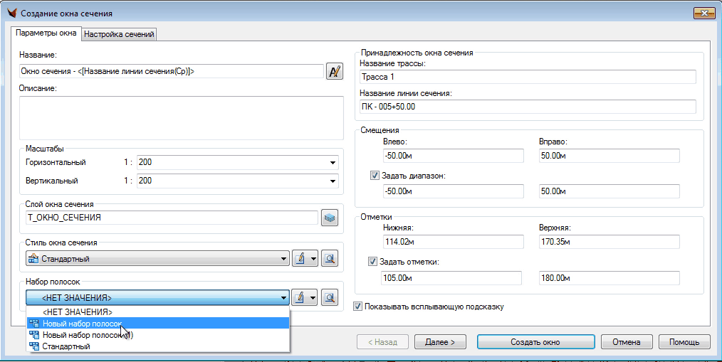Image resolution: width=722 pixels, height=362 pixels.
Task: Click the 'Отмена' button
Action: click(627, 342)
